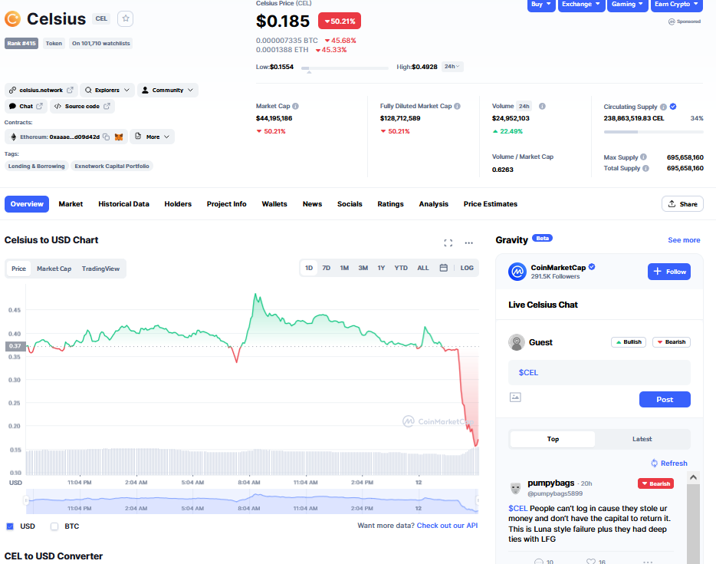
Task: Click the Share button
Action: [x=682, y=204]
